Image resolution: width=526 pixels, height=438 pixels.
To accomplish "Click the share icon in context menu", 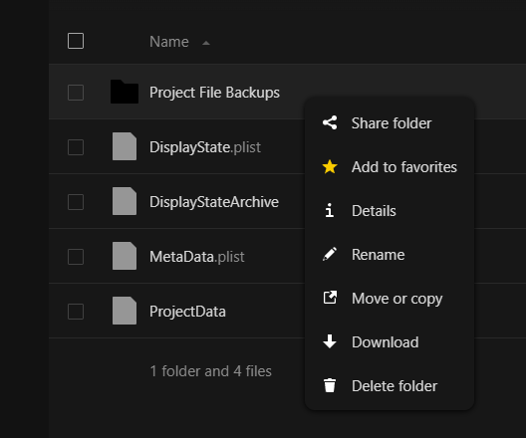I will (x=330, y=122).
